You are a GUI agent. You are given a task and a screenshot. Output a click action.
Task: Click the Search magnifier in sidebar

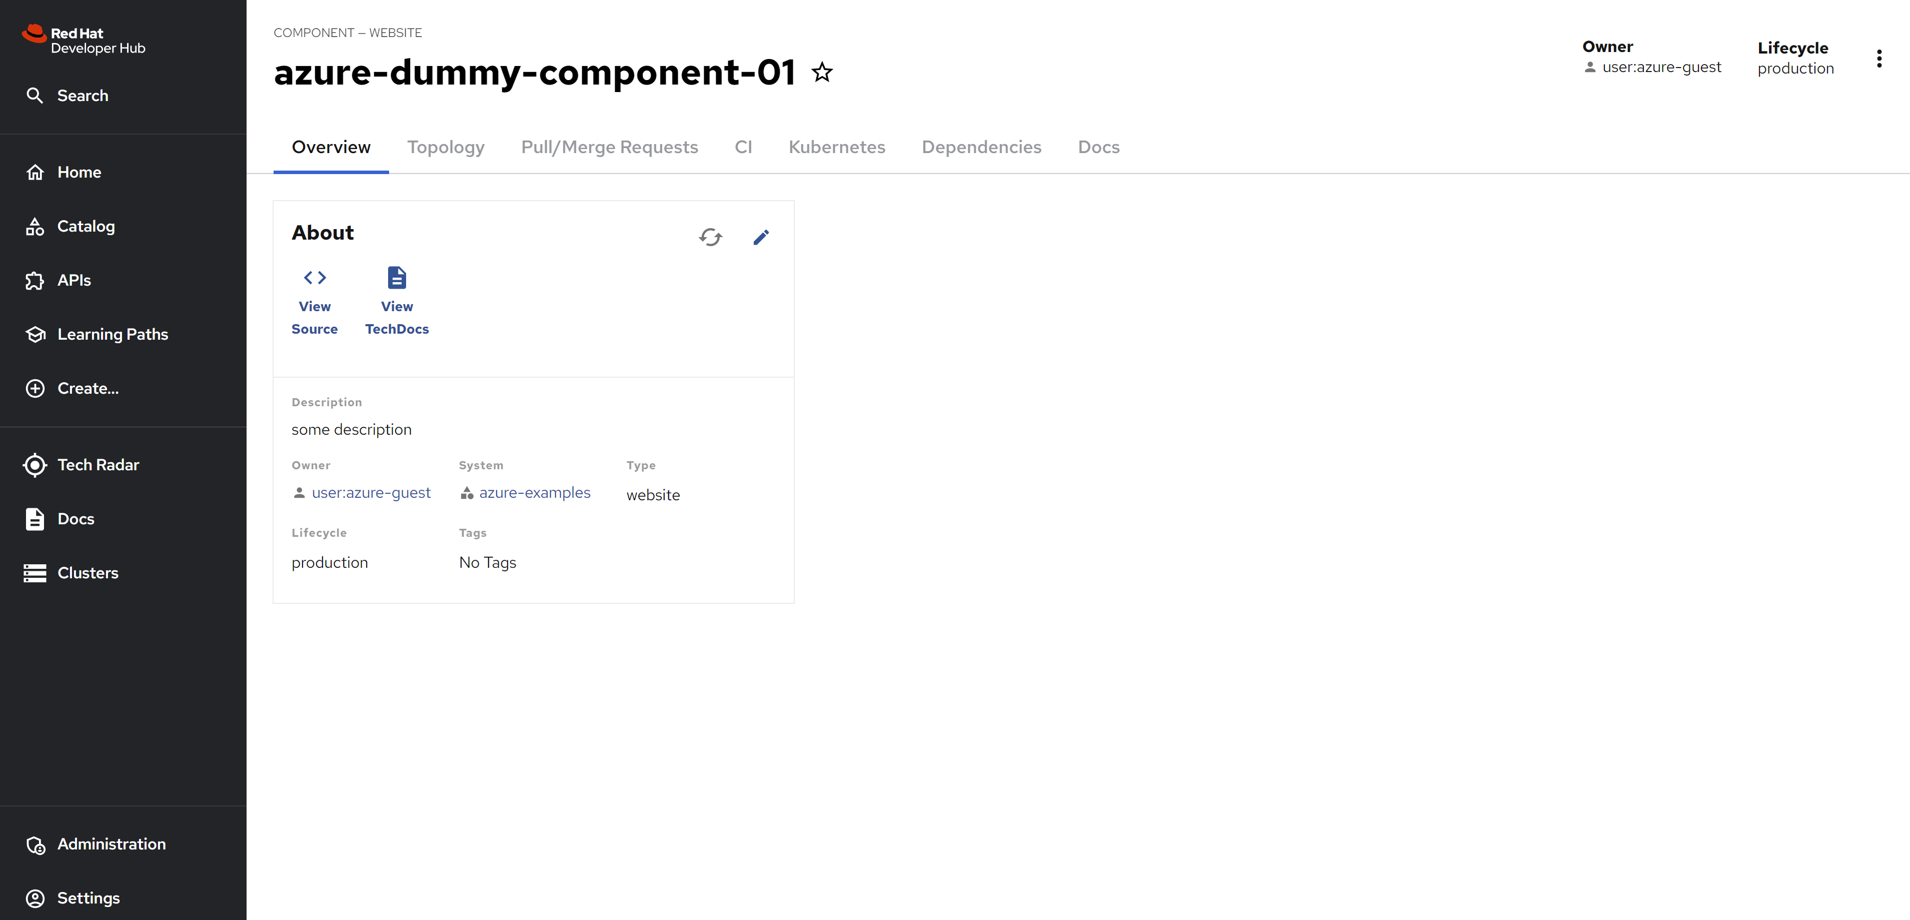35,96
